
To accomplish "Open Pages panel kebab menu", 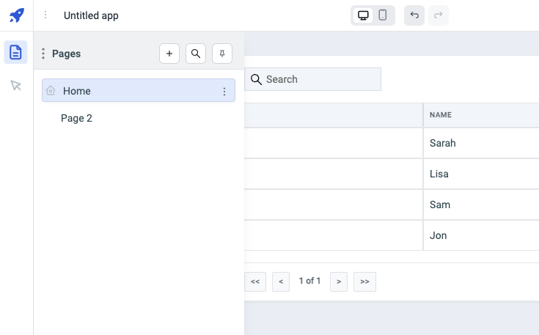I will point(43,54).
